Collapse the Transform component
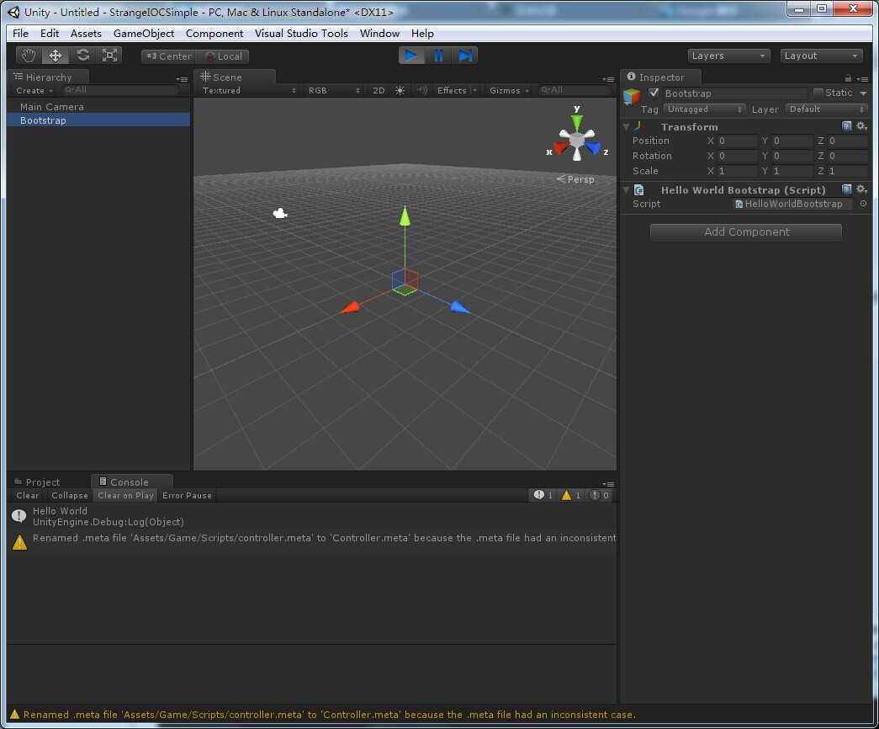 [x=626, y=127]
